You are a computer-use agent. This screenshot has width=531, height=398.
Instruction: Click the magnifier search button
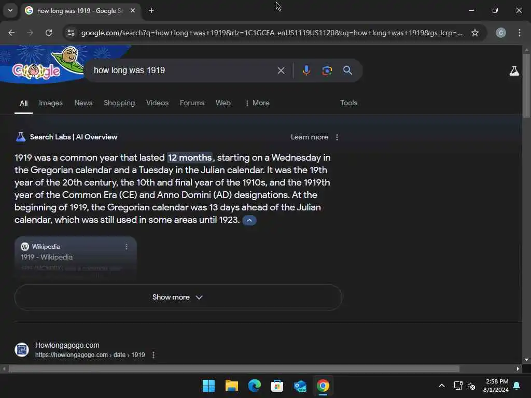(347, 70)
